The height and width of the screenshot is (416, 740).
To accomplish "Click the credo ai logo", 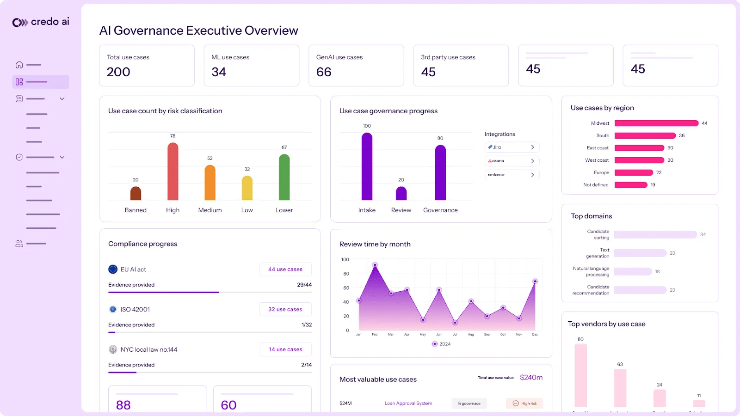I will click(41, 22).
